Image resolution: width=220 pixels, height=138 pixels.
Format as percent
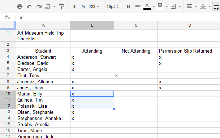tap(83, 6)
